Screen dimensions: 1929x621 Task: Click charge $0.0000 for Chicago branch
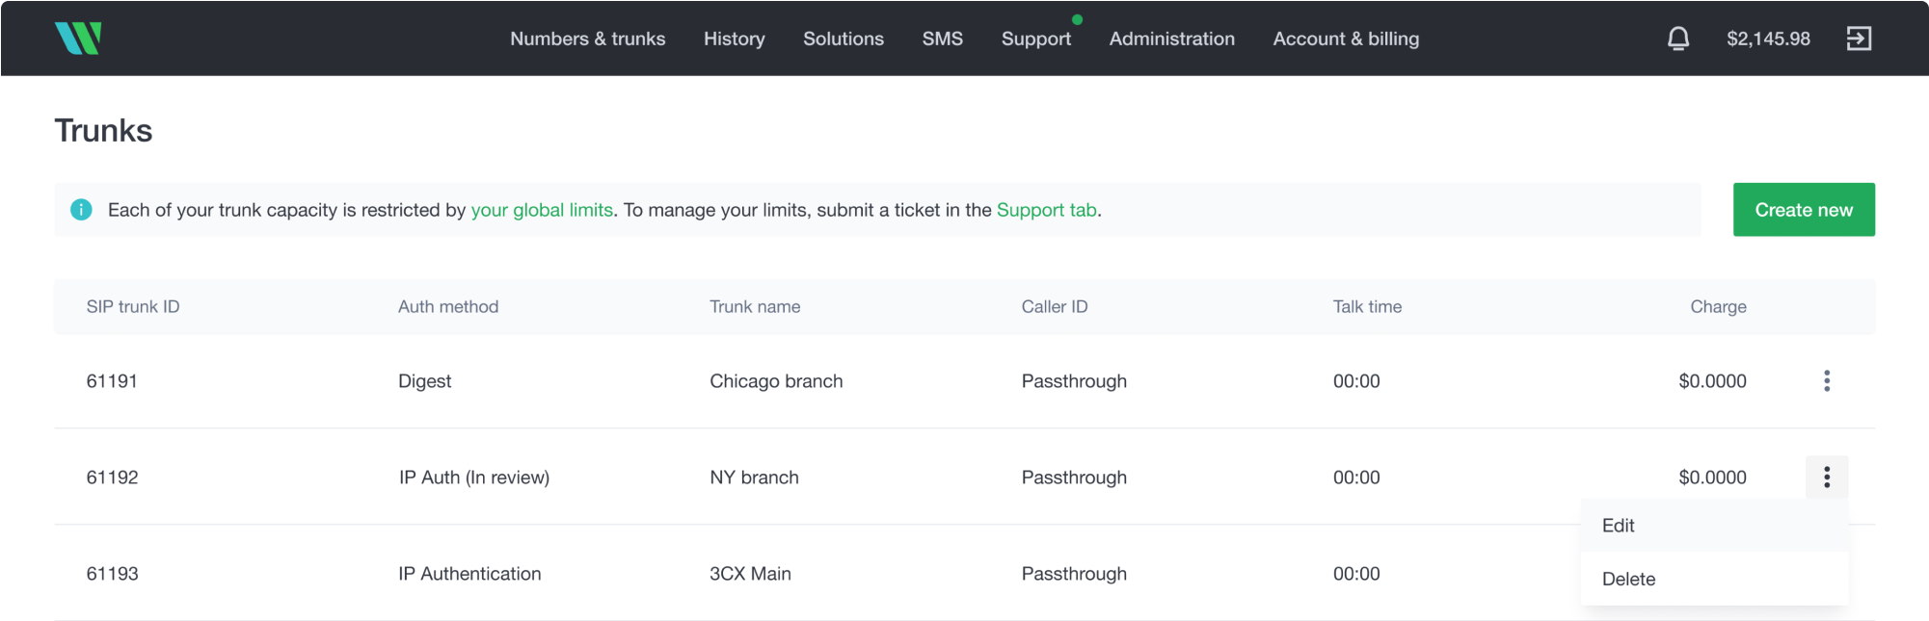click(x=1712, y=381)
